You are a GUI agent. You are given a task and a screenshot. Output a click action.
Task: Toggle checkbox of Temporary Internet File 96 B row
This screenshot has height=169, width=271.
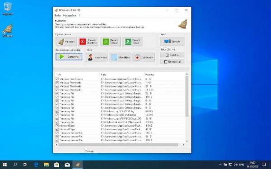pyautogui.click(x=57, y=137)
